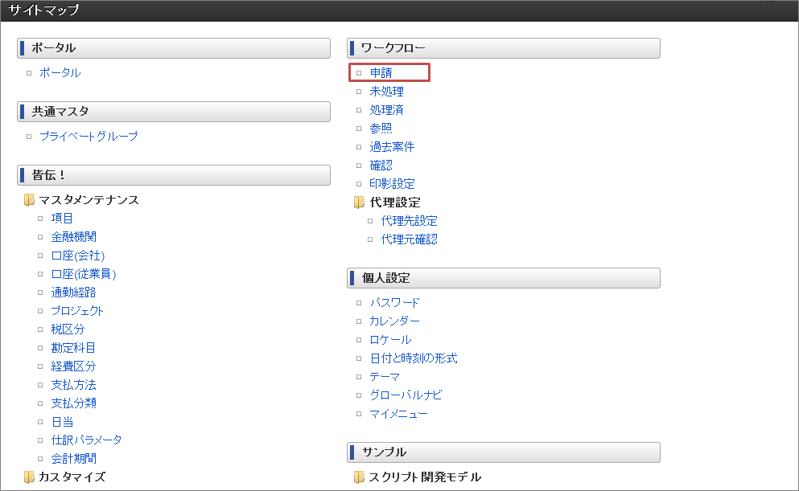Open the 代理元確認 link
This screenshot has width=799, height=491.
click(x=410, y=239)
